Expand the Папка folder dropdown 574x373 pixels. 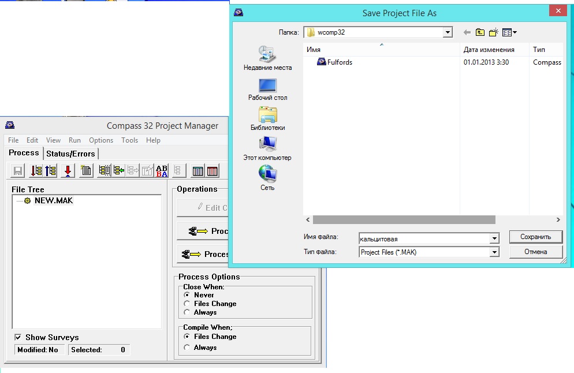coord(448,32)
